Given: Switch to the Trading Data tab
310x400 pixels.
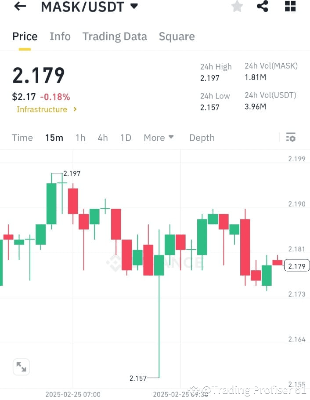Looking at the screenshot, I should [115, 36].
